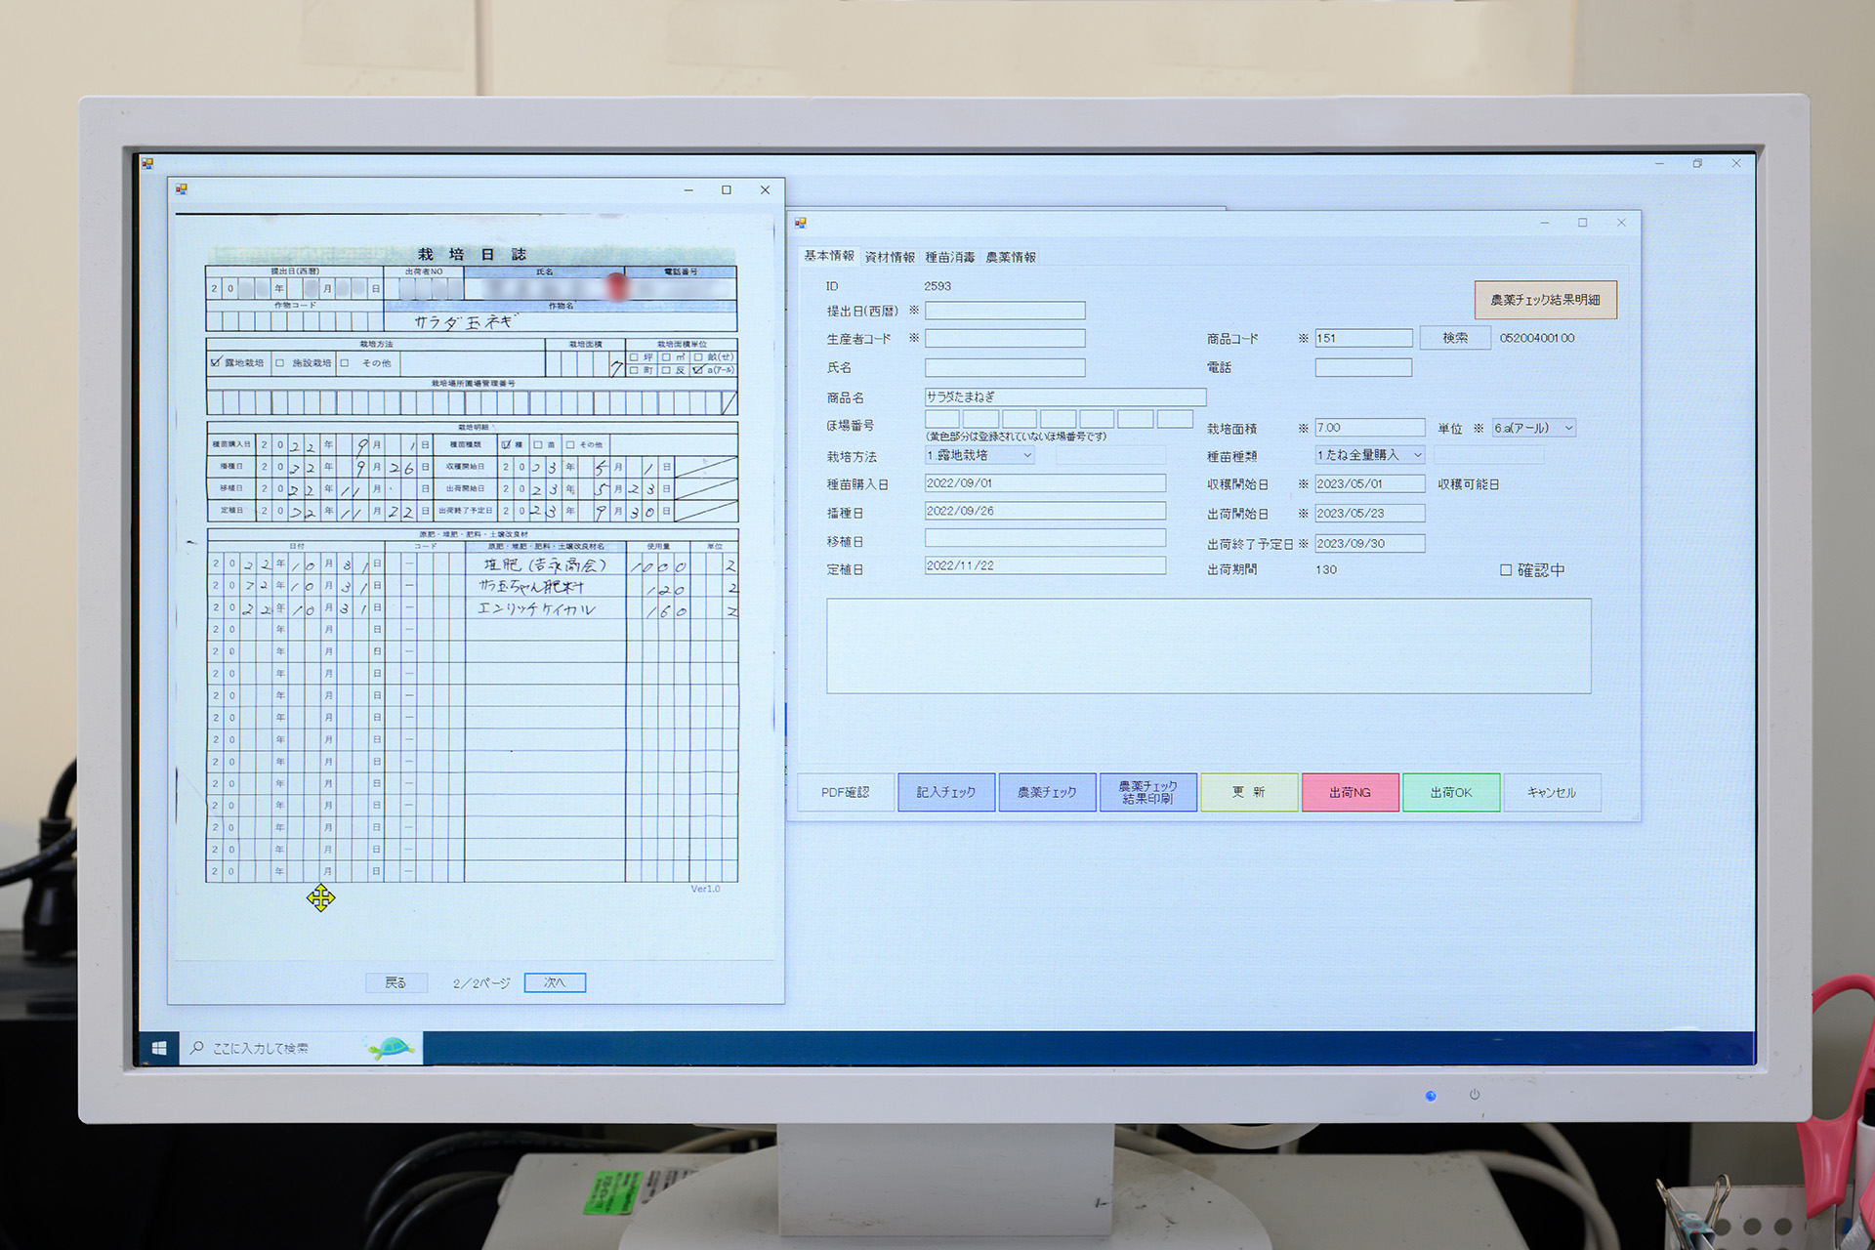Click the キャンセル button
This screenshot has width=1875, height=1250.
pos(1552,792)
